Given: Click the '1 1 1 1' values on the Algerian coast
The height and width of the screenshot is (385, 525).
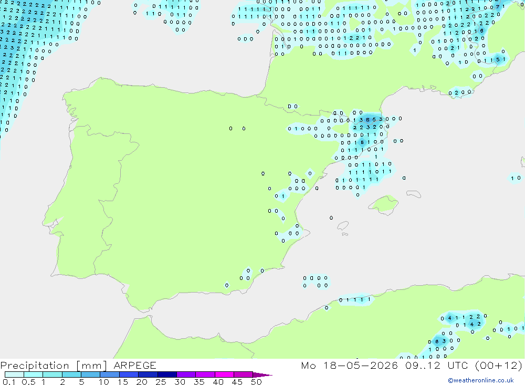Looking at the screenshot, I should pyautogui.click(x=358, y=299).
